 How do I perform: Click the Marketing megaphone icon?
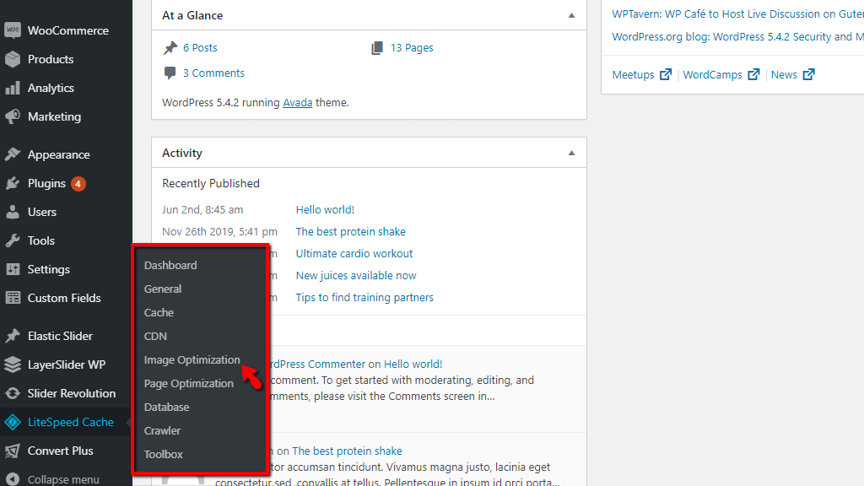(x=13, y=116)
